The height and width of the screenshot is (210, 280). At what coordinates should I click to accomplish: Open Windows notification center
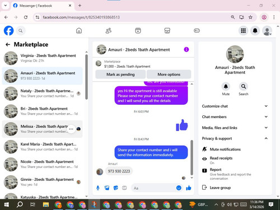click(271, 205)
